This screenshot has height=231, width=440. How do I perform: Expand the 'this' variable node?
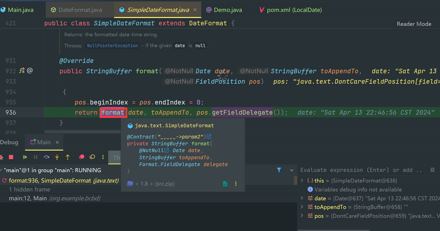[x=302, y=180]
